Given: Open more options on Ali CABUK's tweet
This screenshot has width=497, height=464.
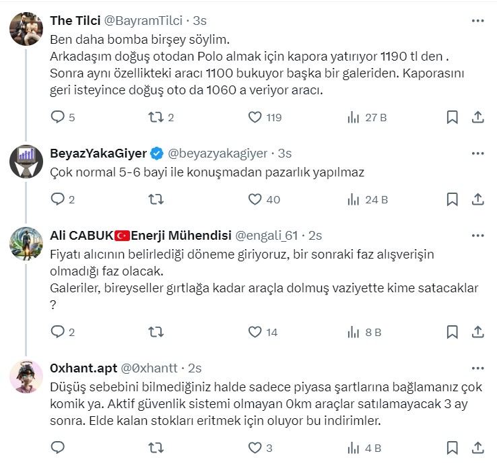Looking at the screenshot, I should (x=477, y=235).
